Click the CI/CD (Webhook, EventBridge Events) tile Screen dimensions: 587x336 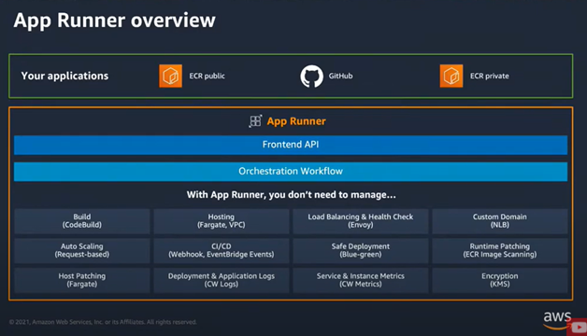pos(222,250)
